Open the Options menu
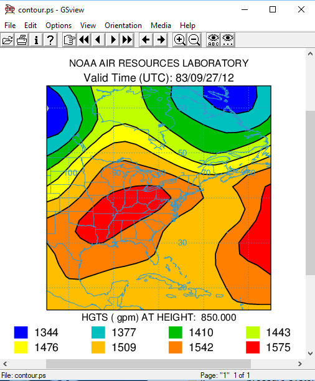 pyautogui.click(x=59, y=26)
